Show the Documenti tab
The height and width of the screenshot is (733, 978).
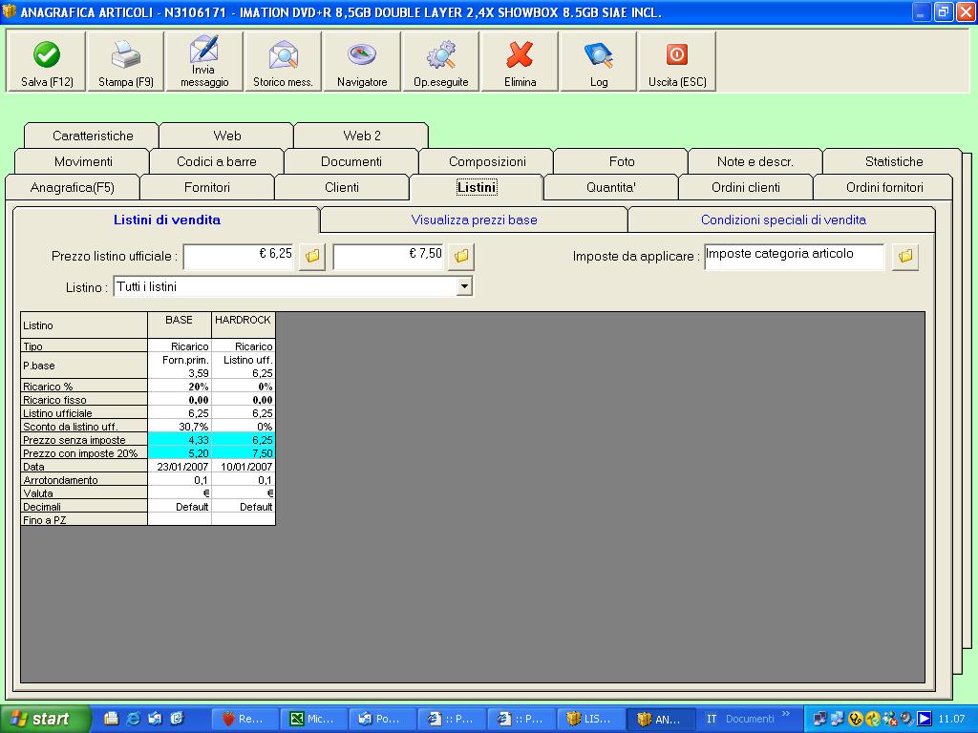[x=351, y=162]
